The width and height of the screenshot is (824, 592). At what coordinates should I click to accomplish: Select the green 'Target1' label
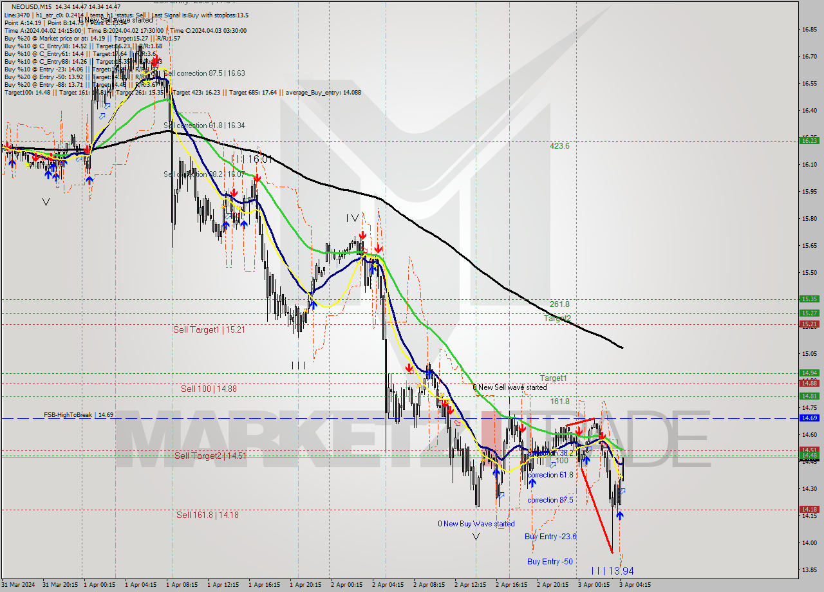(553, 378)
